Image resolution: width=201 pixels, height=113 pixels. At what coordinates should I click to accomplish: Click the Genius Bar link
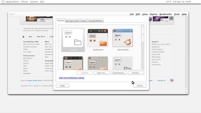pyautogui.click(x=156, y=54)
